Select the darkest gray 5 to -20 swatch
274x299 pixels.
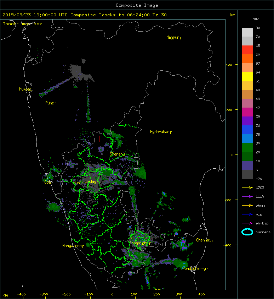(247, 174)
